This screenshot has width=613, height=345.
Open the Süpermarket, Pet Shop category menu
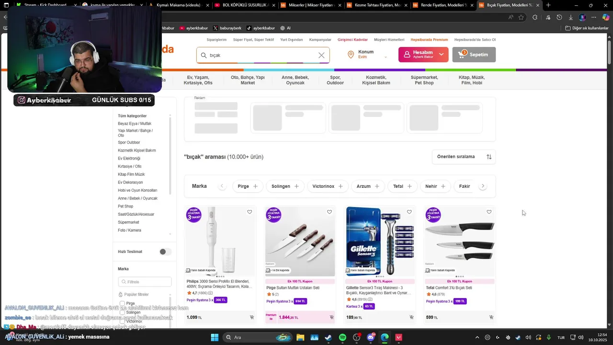click(x=424, y=80)
